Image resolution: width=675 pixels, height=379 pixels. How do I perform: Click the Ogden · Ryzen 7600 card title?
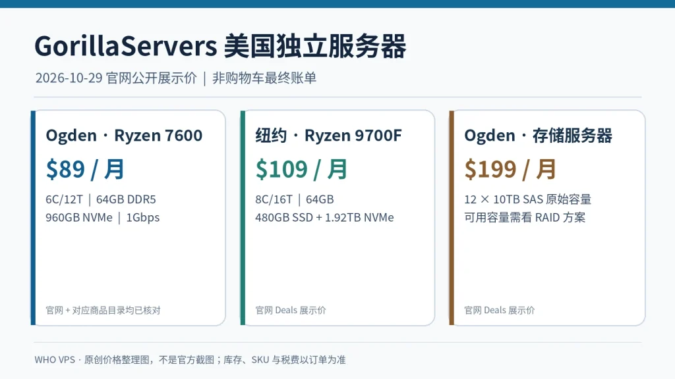click(124, 136)
